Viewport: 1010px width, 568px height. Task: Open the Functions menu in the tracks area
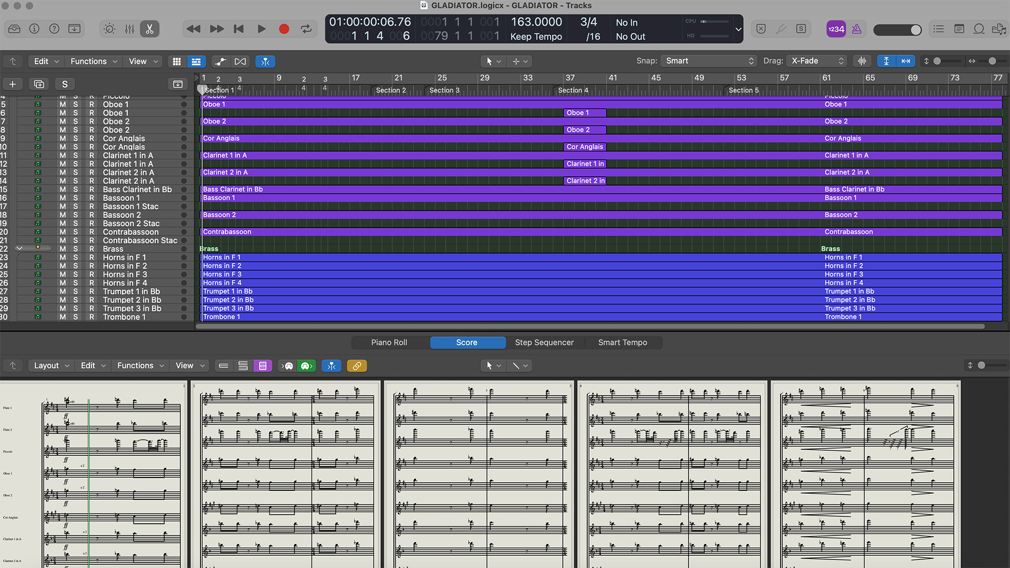click(93, 62)
